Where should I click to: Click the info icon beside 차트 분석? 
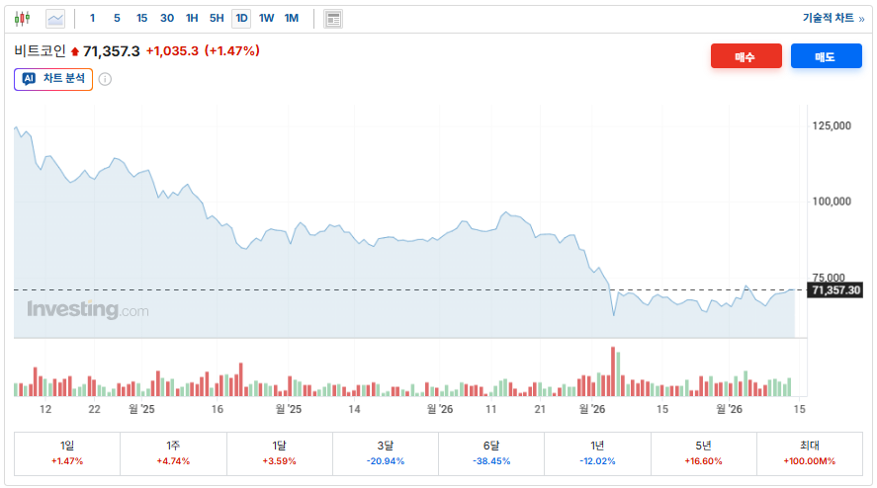pos(105,79)
